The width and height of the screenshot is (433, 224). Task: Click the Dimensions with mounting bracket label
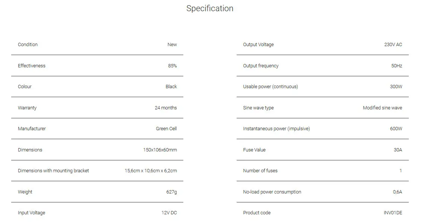(x=53, y=171)
